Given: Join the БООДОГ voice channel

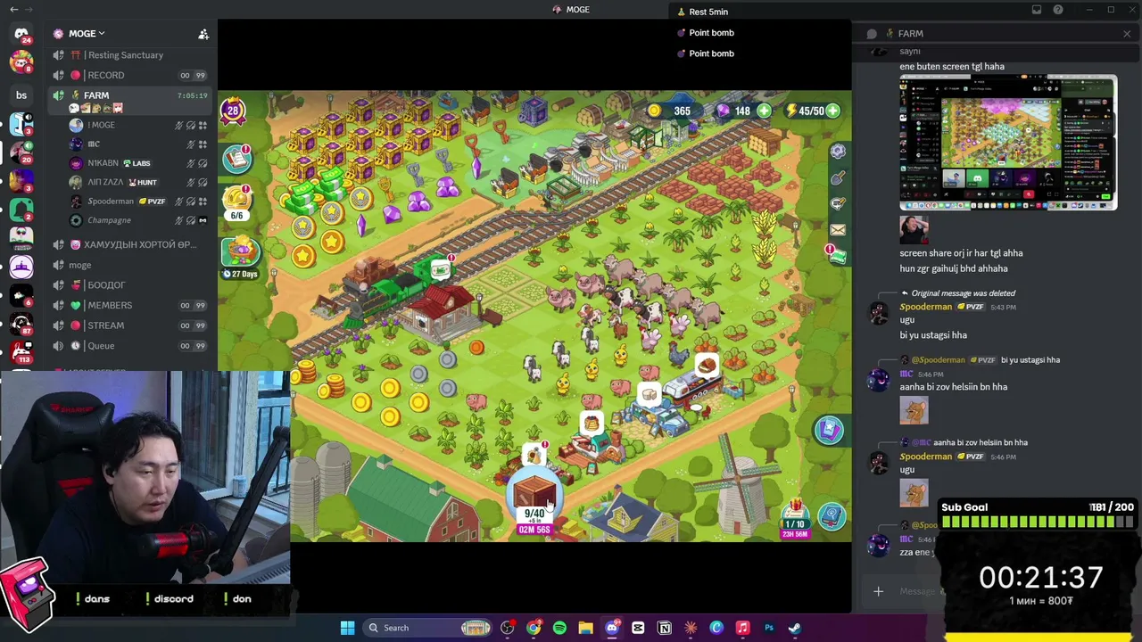Looking at the screenshot, I should pyautogui.click(x=129, y=285).
